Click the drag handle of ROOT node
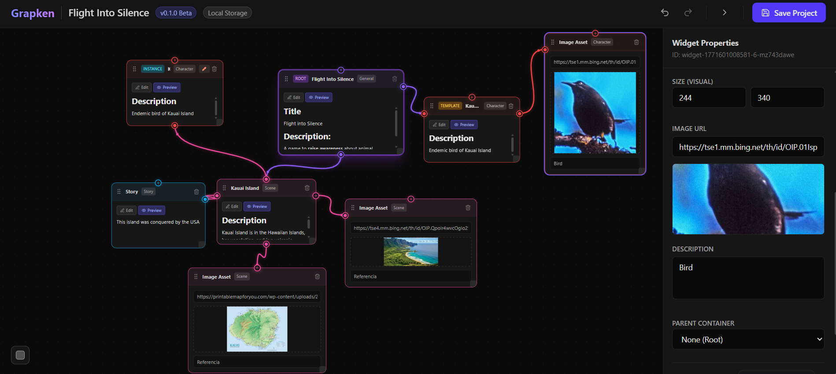Viewport: 836px width, 374px height. [286, 79]
